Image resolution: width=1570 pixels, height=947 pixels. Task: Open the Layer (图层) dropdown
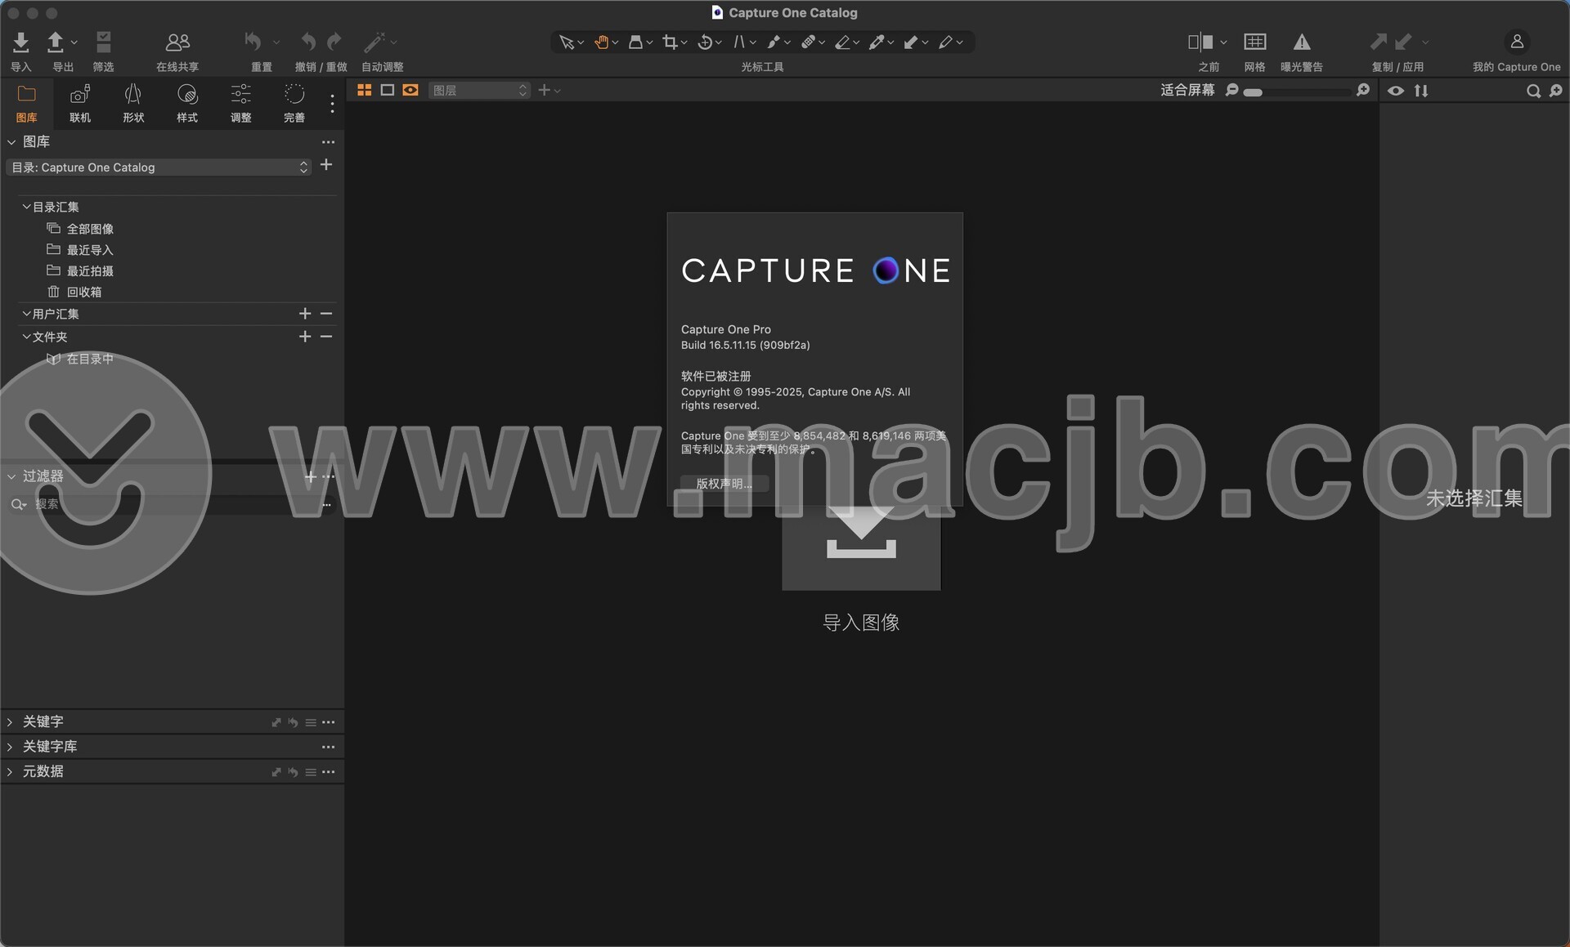point(479,91)
